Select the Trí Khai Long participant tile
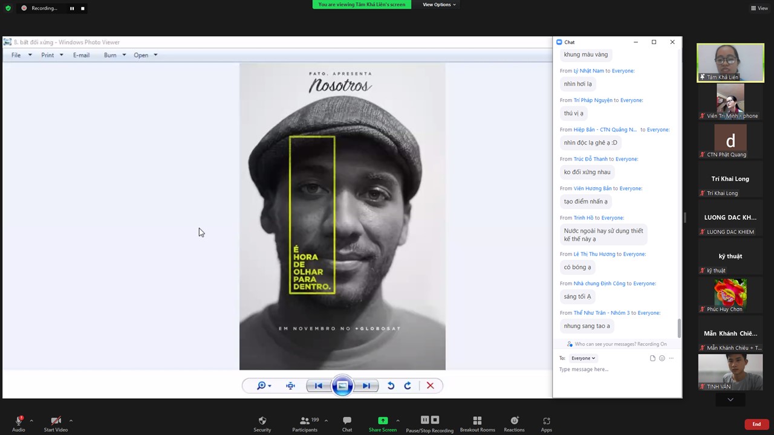The image size is (774, 435). click(730, 179)
